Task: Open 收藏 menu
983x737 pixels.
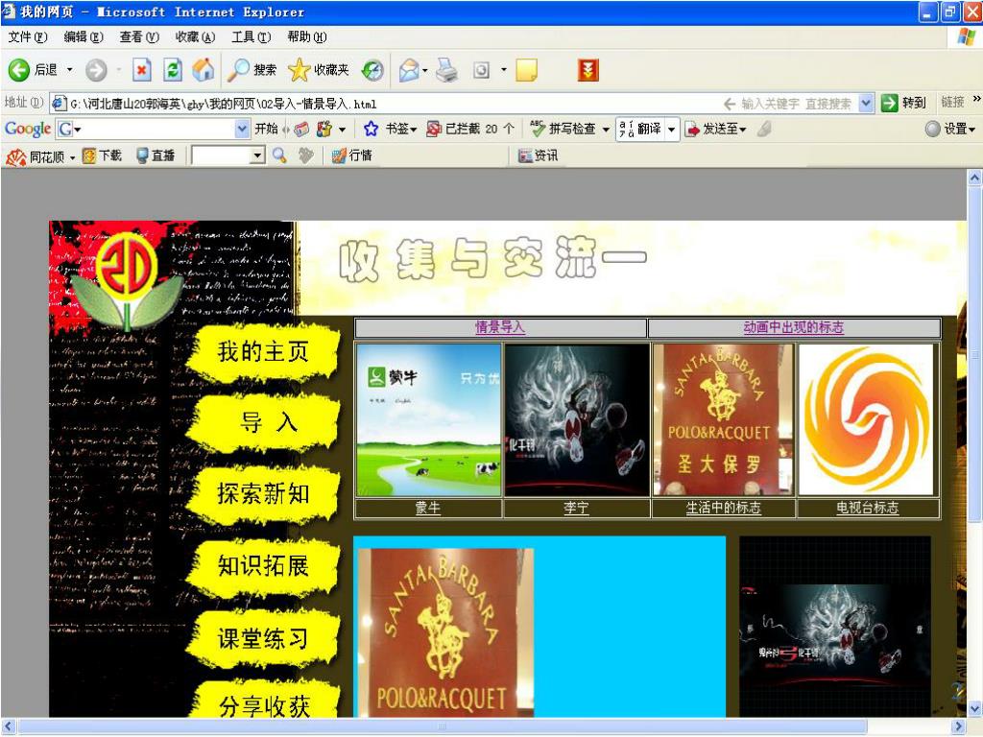Action: click(195, 37)
